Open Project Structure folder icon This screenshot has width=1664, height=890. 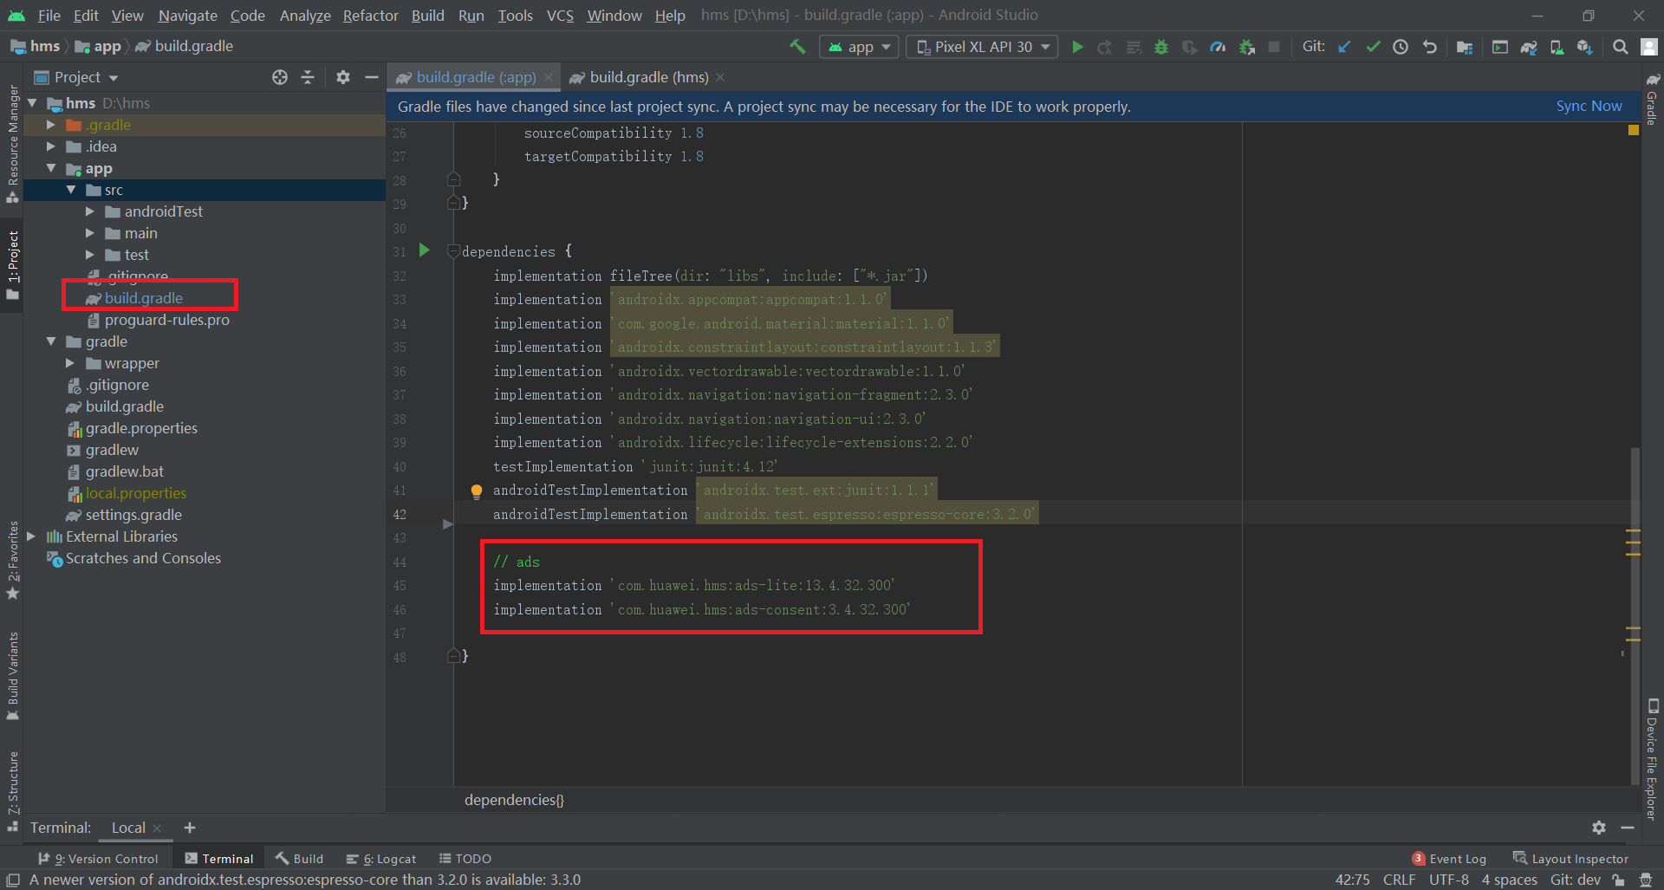click(1465, 47)
